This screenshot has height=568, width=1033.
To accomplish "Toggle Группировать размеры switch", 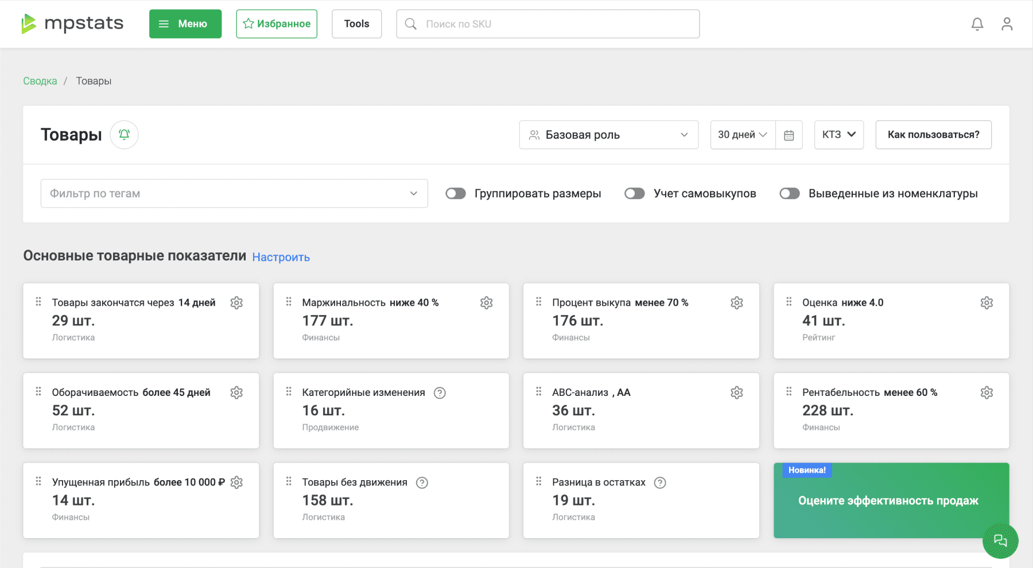I will 456,193.
